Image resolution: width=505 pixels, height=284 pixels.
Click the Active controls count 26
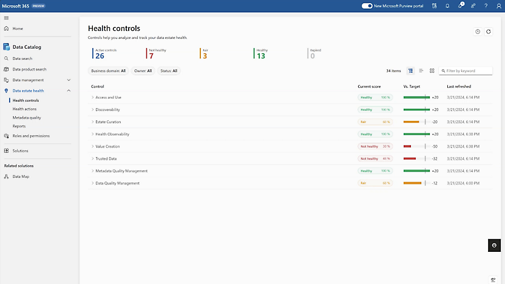(100, 56)
